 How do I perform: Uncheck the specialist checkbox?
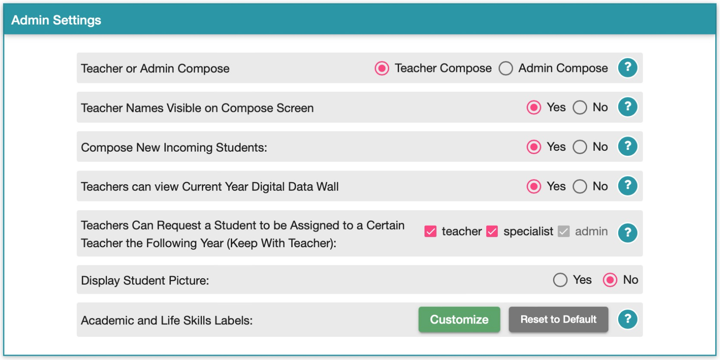click(x=492, y=232)
